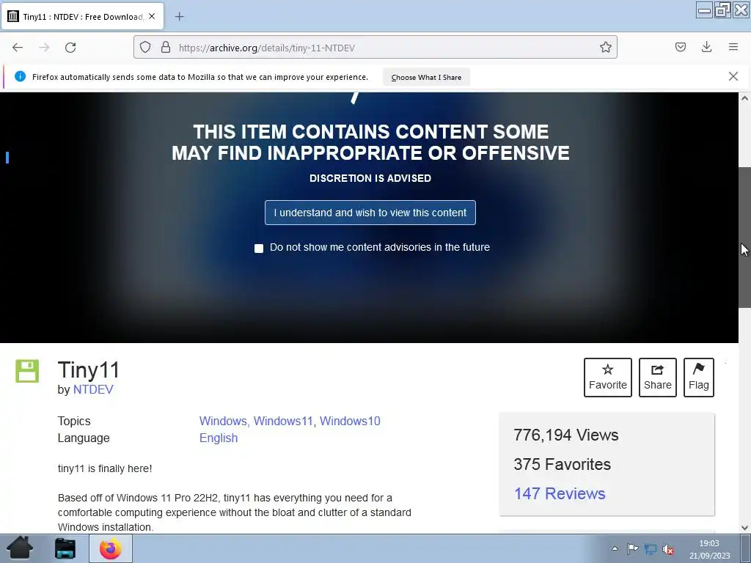Minimize the Firefox window
Screen dimensions: 751x563
point(705,10)
